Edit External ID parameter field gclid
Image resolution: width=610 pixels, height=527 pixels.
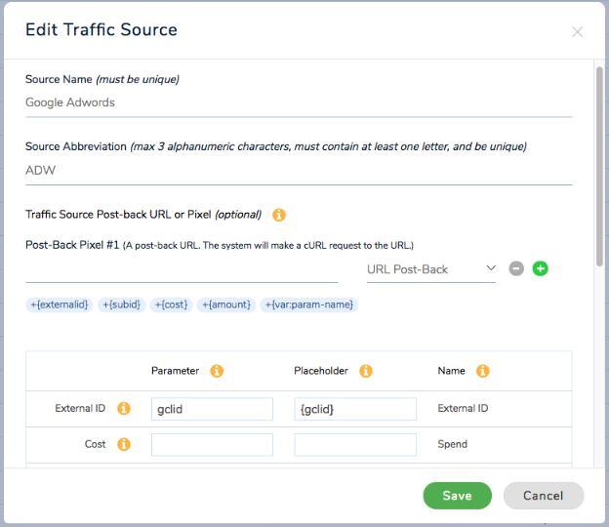click(212, 409)
